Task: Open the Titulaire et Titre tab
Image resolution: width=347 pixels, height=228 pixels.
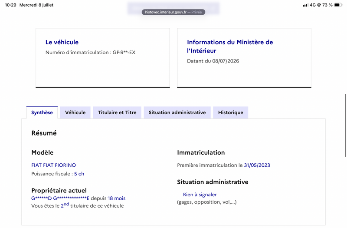Action: point(117,112)
